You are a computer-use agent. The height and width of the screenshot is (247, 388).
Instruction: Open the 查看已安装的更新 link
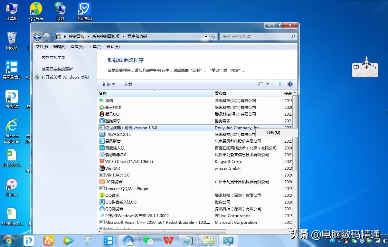pos(57,69)
